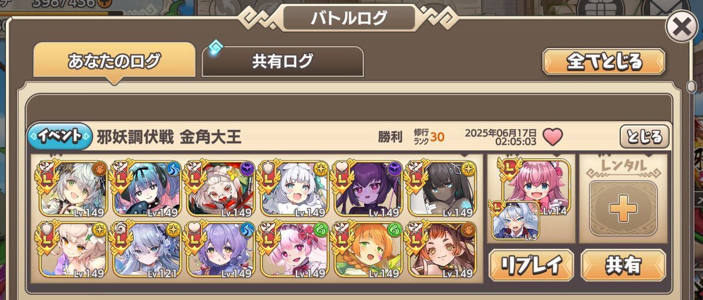The width and height of the screenshot is (703, 300).
Task: Select the black-haired dark-skinned character icon
Action: coord(442,188)
